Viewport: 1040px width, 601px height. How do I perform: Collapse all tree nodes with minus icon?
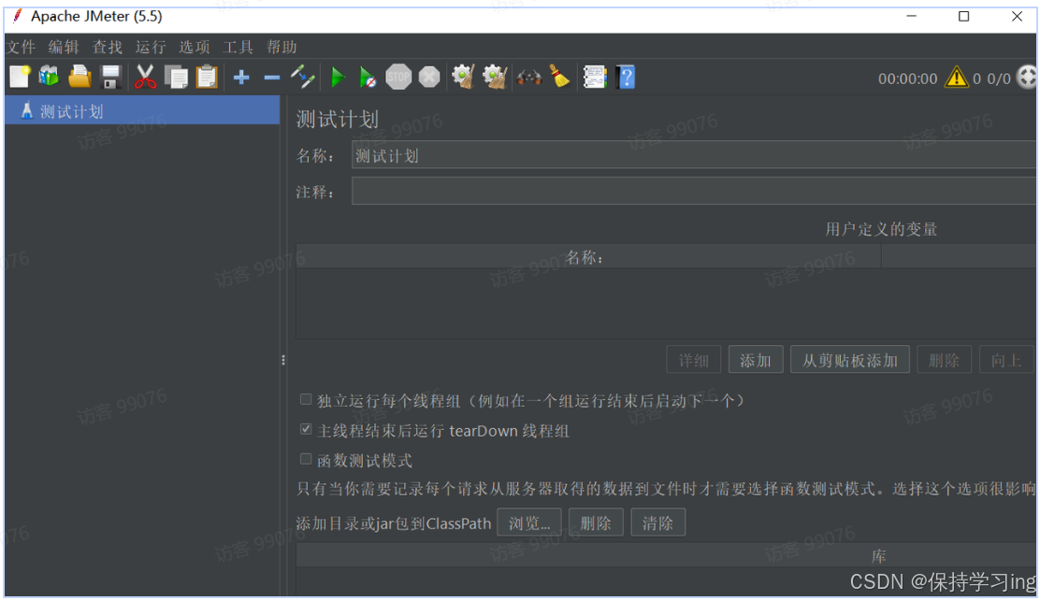click(271, 77)
